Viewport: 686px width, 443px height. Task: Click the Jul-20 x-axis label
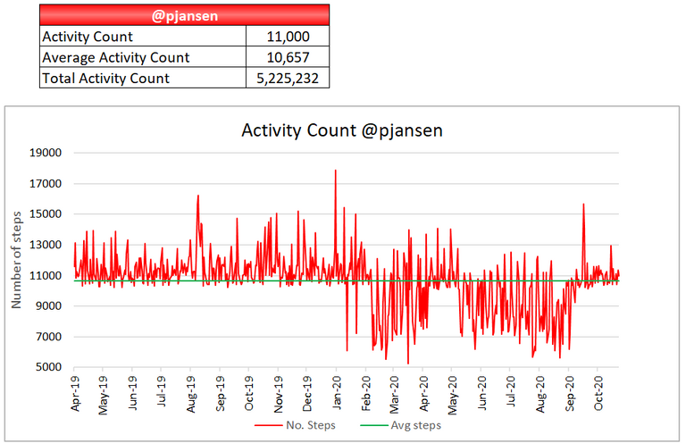pos(510,391)
